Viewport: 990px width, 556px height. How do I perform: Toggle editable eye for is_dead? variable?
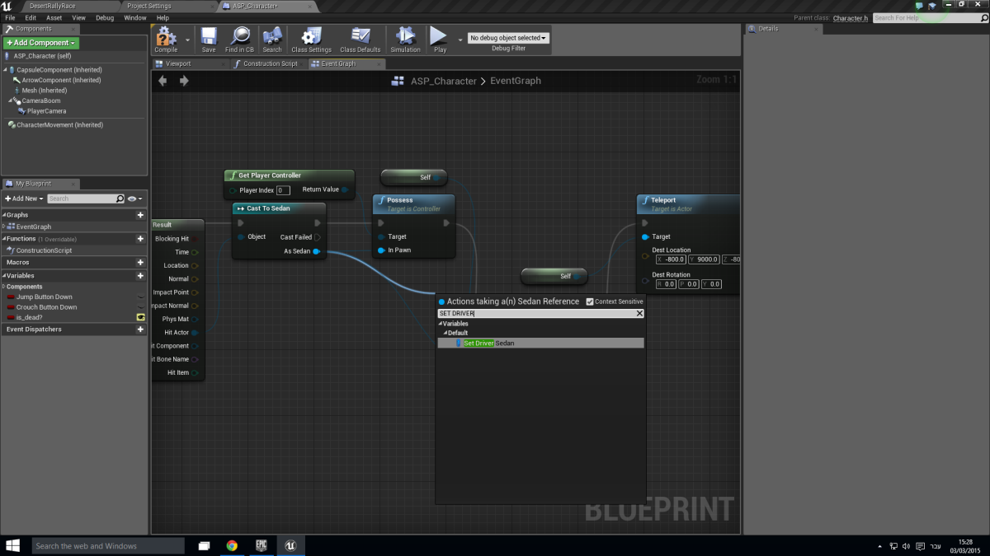coord(140,317)
